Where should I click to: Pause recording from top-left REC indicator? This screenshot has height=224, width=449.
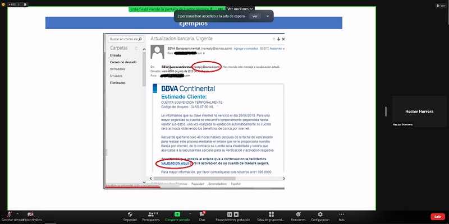(x=20, y=4)
